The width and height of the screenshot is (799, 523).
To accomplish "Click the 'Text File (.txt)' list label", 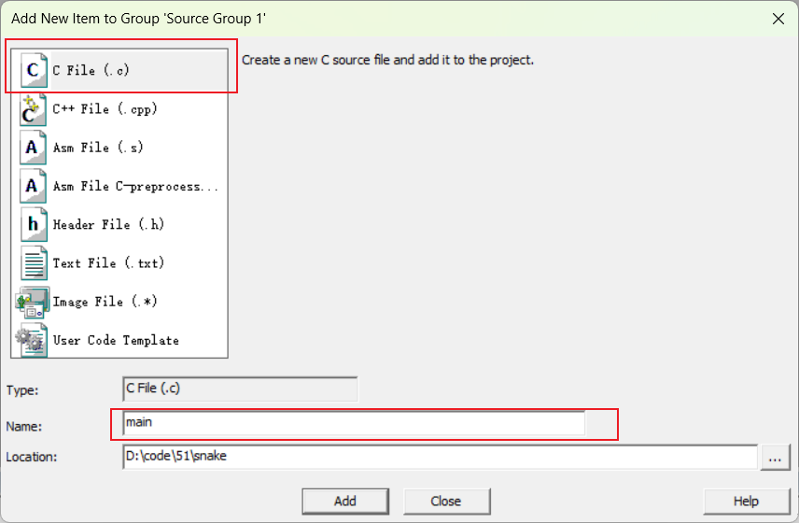I will [108, 263].
